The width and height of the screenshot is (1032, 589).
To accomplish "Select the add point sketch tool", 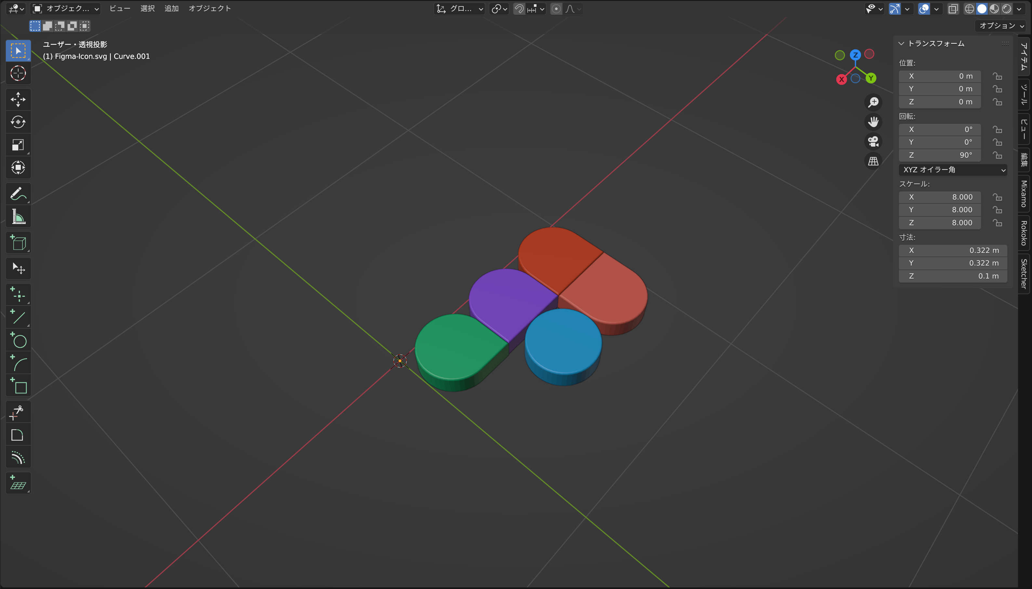I will pyautogui.click(x=18, y=294).
